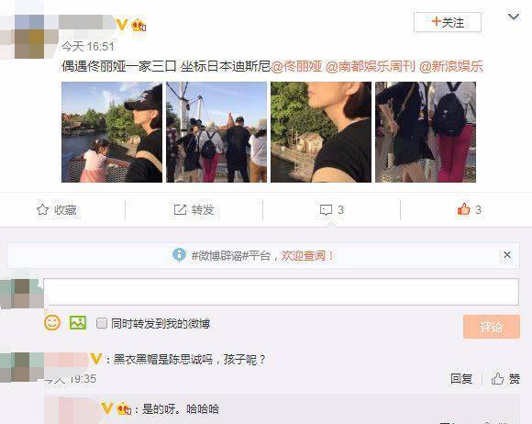Click 回复 on the first comment

(x=461, y=378)
